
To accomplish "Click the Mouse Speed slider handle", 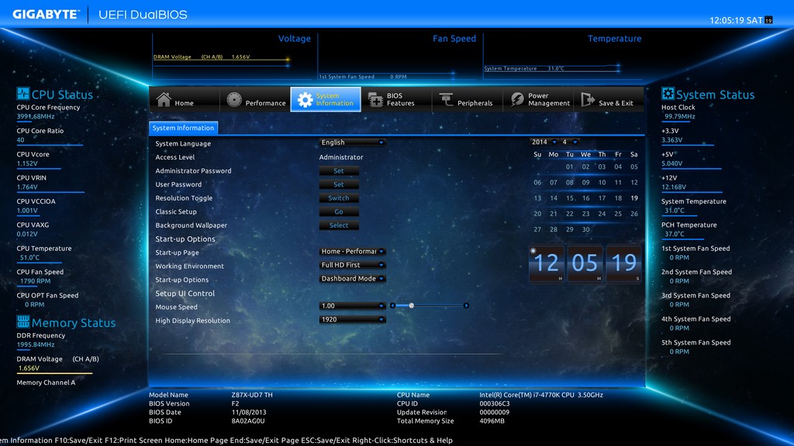I will pyautogui.click(x=412, y=305).
